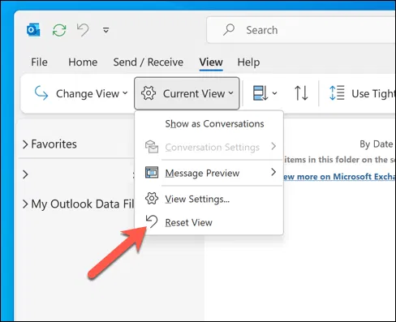
Task: Click the Undo arrow in quick access toolbar
Action: [83, 30]
